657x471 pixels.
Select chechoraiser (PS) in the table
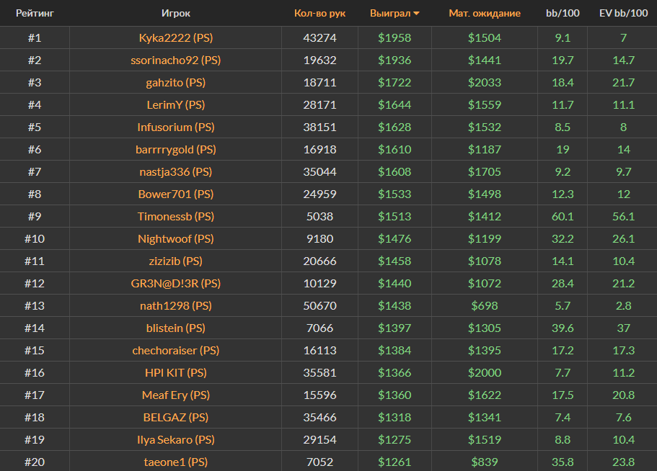click(x=175, y=350)
